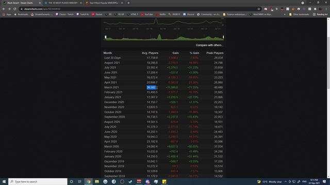Click the steamcharts.com address bar

[139, 9]
